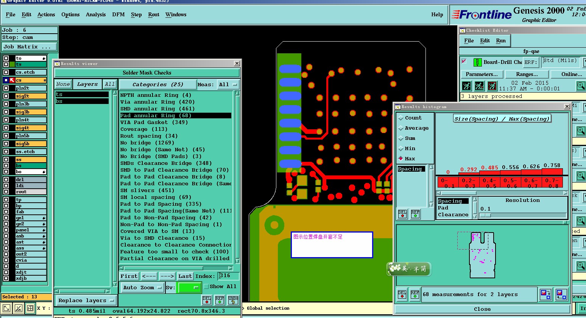Enable the Show All checkbox
Image resolution: width=586 pixels, height=318 pixels.
tap(206, 287)
